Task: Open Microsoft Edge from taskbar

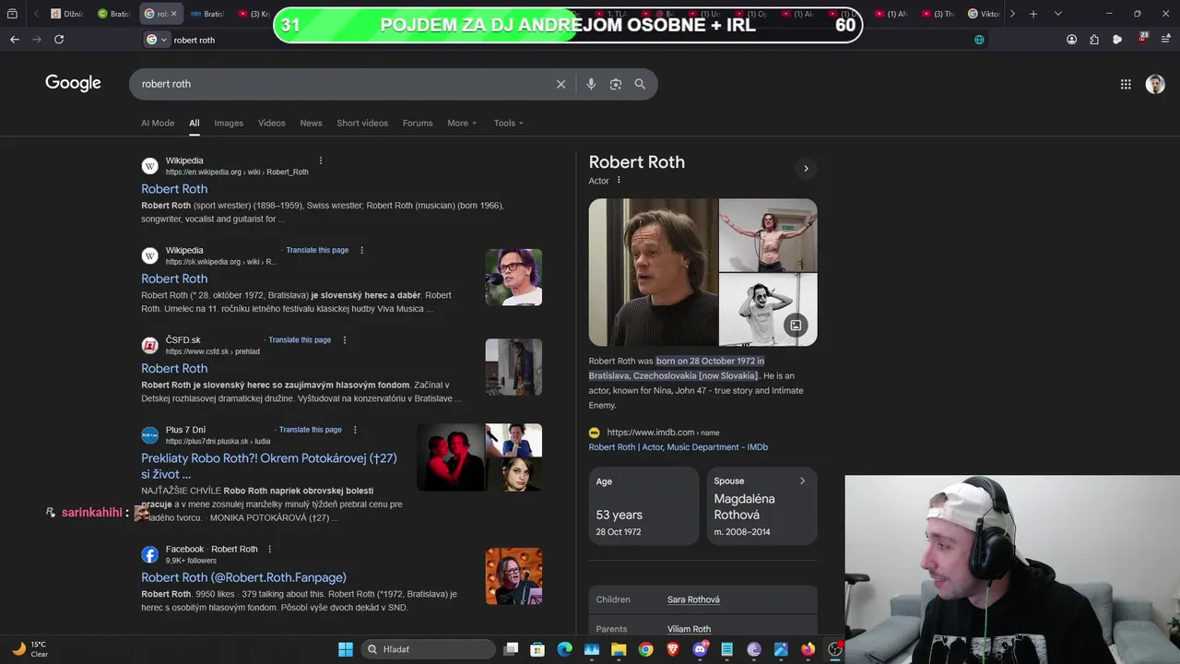Action: (x=564, y=649)
